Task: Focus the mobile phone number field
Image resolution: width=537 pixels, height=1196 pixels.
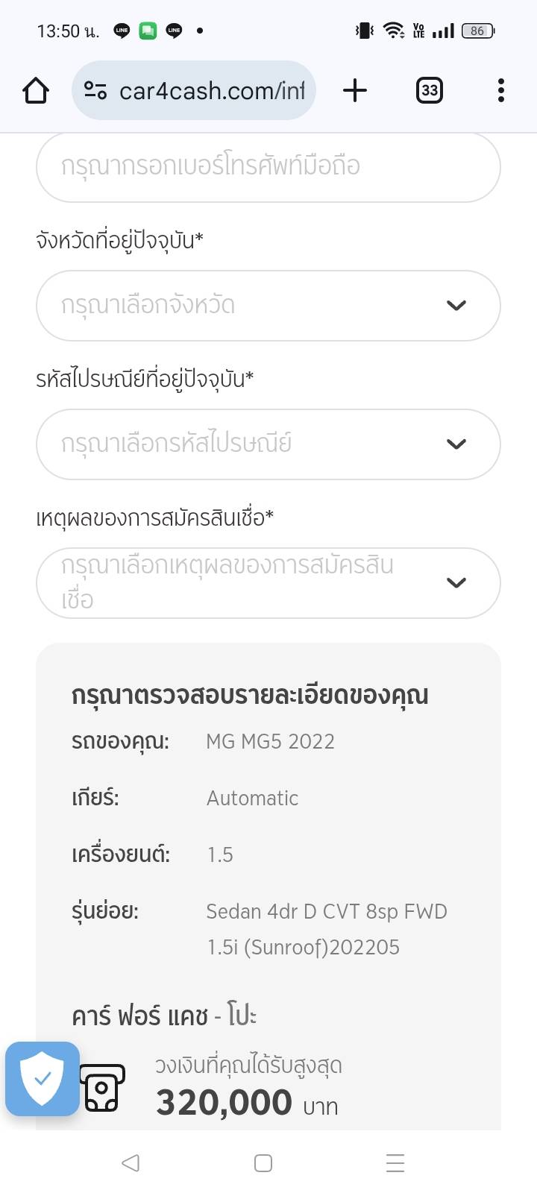Action: pyautogui.click(x=268, y=167)
